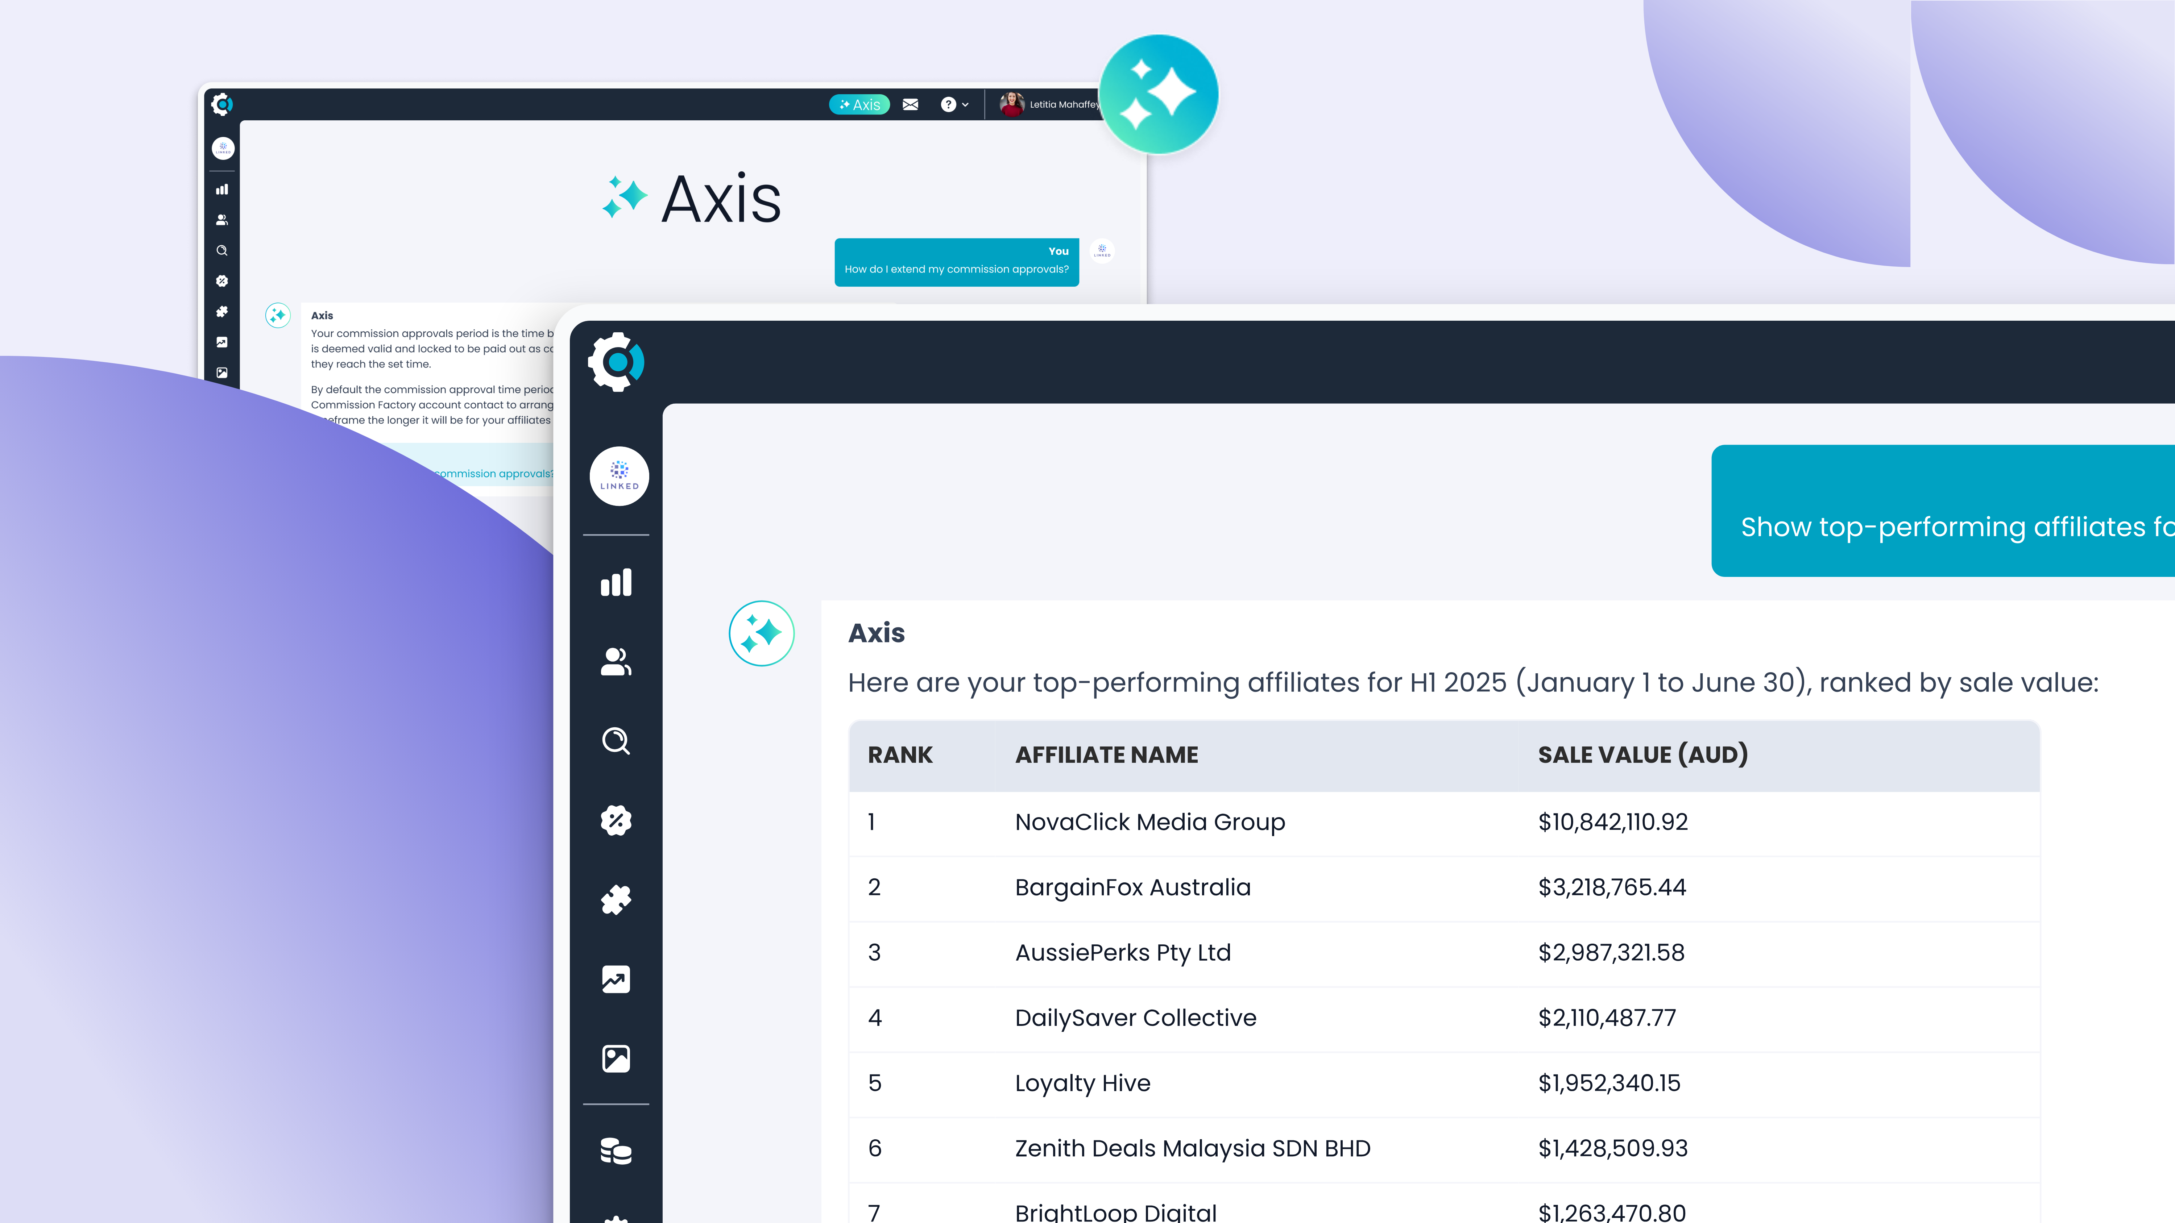The height and width of the screenshot is (1223, 2175).
Task: Click the 'Here are your top-performing affiliates' sentence
Action: 1473,683
